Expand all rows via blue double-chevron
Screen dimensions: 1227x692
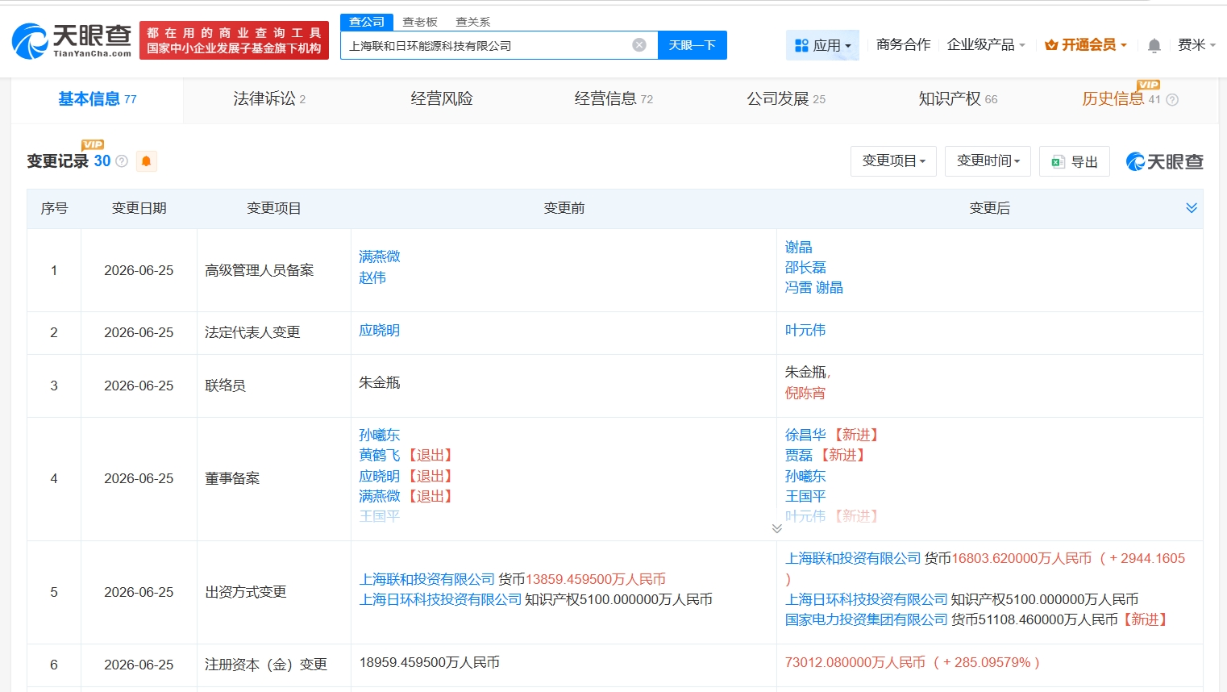(1192, 208)
